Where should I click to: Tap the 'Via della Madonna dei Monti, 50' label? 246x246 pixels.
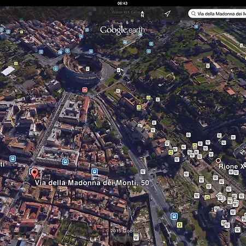click(x=92, y=183)
